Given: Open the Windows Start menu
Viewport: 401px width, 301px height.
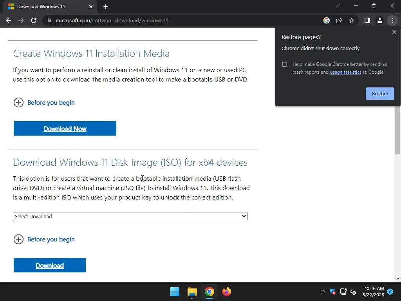Looking at the screenshot, I should click(175, 292).
